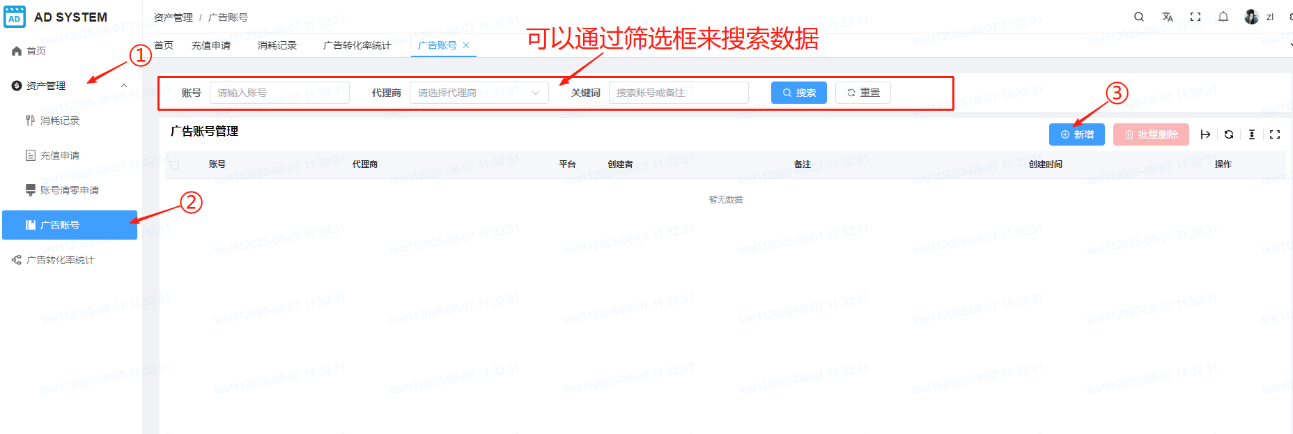
Task: Click the search magnifier icon in header
Action: point(1139,17)
